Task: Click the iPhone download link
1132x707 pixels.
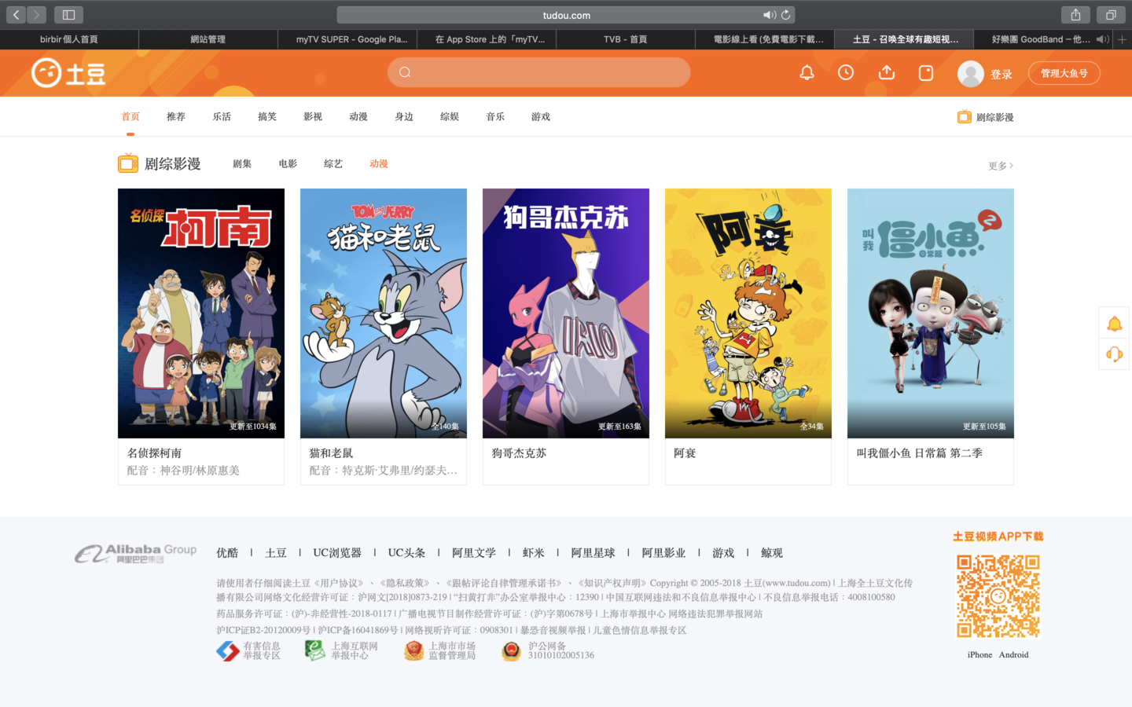Action: tap(979, 654)
